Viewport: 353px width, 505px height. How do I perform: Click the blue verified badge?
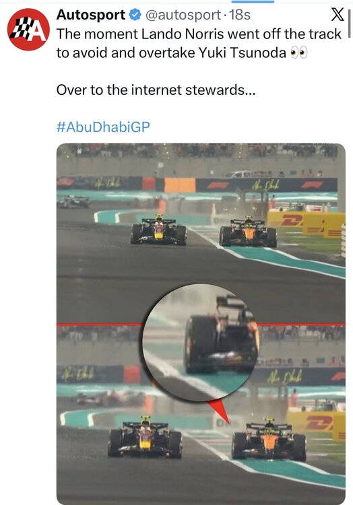pos(135,15)
